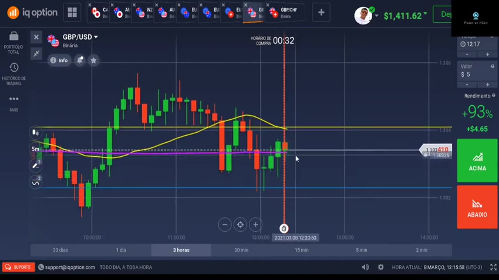Add a new asset tab with plus

[321, 12]
